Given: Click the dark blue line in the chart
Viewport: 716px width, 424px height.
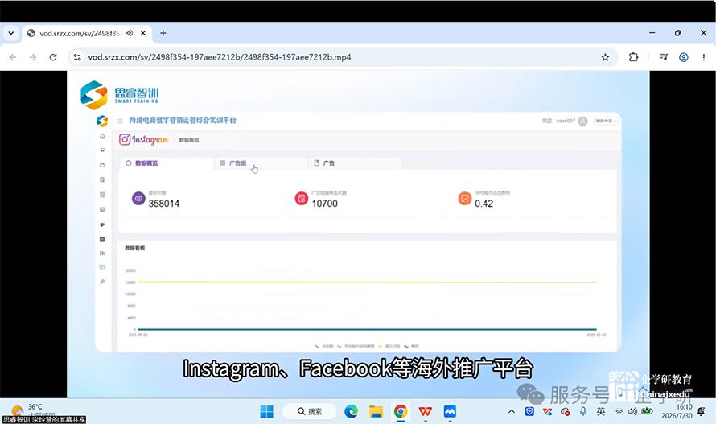Looking at the screenshot, I should point(367,329).
